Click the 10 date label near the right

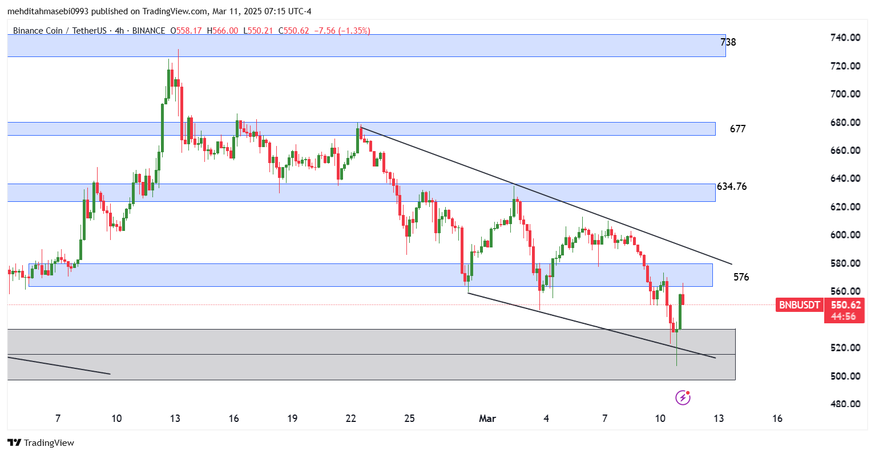pyautogui.click(x=660, y=419)
